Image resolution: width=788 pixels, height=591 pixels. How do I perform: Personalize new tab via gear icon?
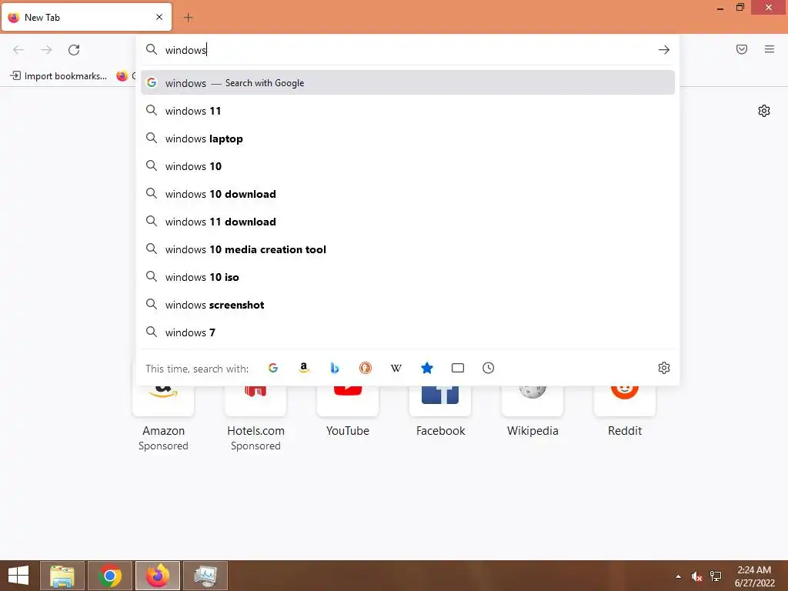point(764,111)
